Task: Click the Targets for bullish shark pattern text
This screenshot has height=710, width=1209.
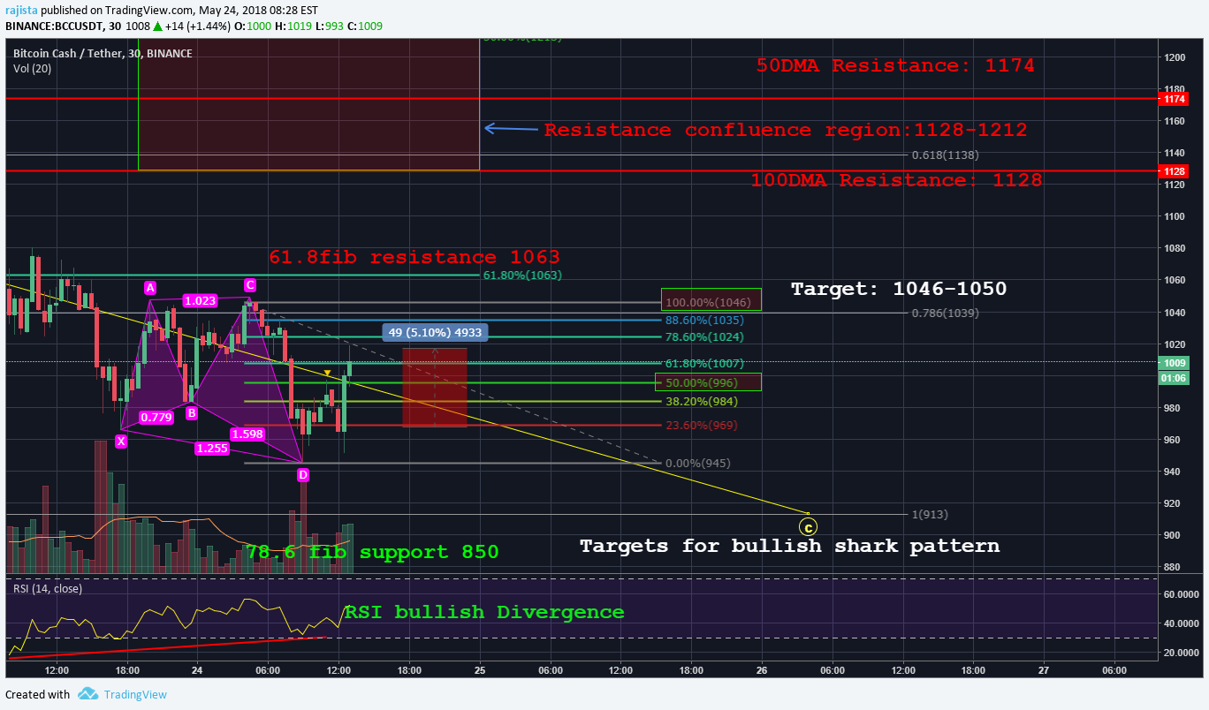Action: point(790,546)
